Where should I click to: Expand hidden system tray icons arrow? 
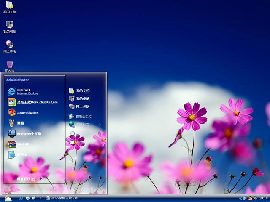tap(240, 198)
